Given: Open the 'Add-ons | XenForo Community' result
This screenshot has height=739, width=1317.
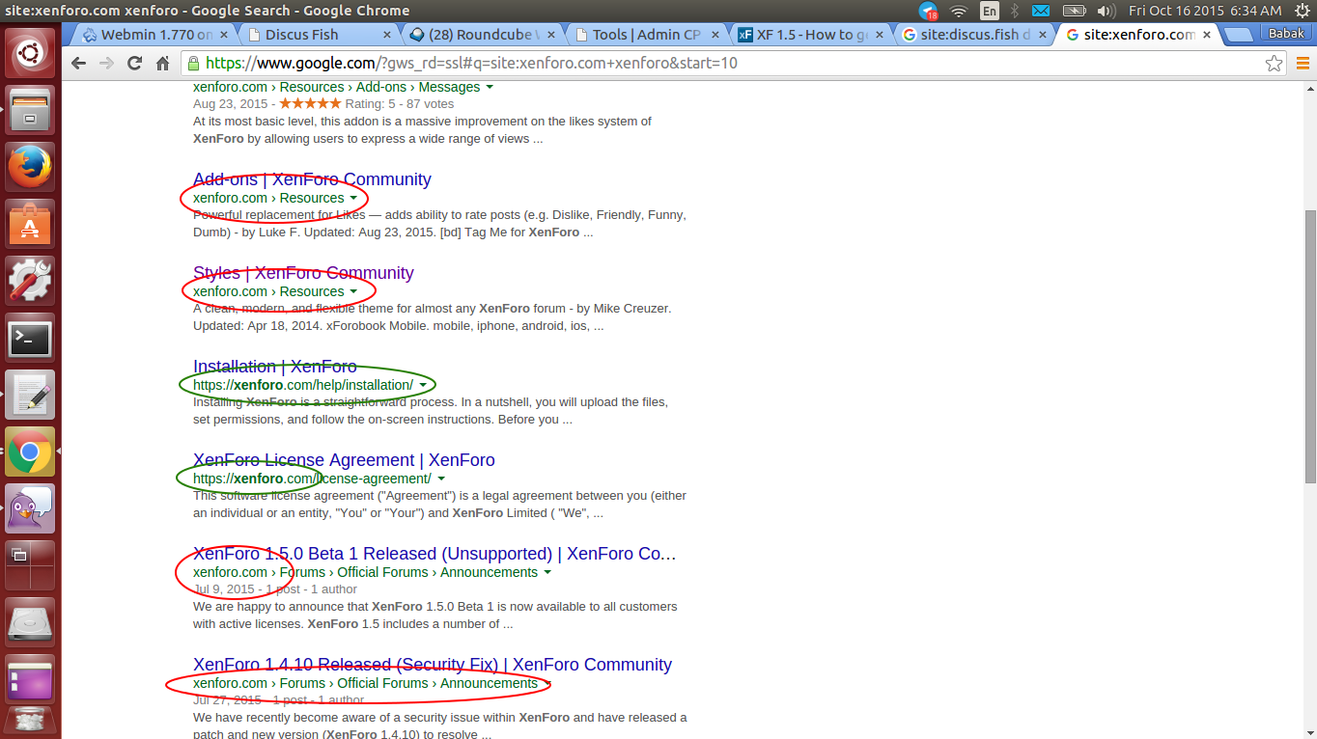Looking at the screenshot, I should (x=312, y=179).
